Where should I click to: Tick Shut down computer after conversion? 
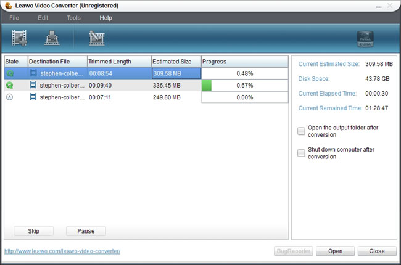(301, 153)
